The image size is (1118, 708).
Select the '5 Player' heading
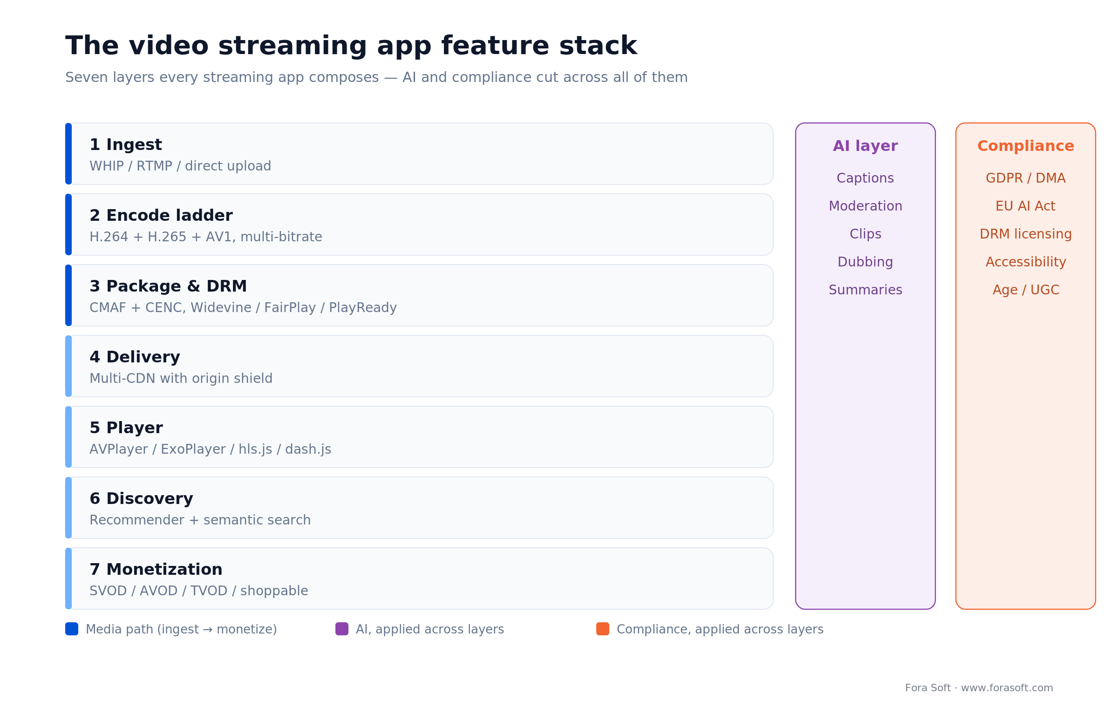click(x=126, y=428)
